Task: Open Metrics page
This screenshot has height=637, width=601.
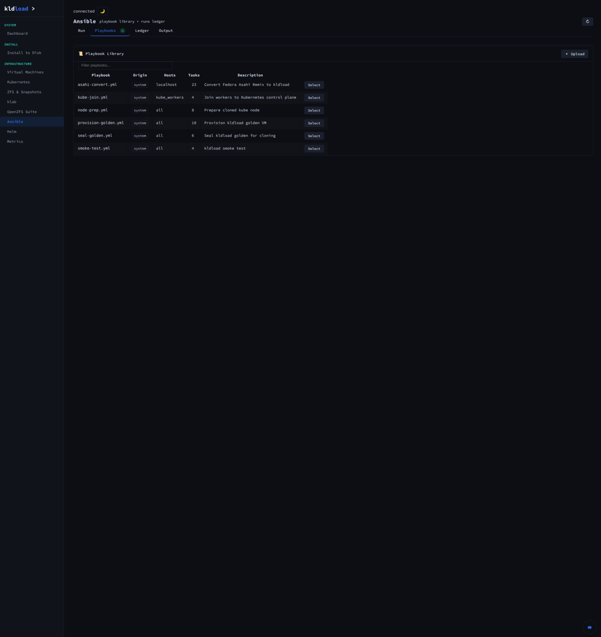Action: [x=32, y=141]
